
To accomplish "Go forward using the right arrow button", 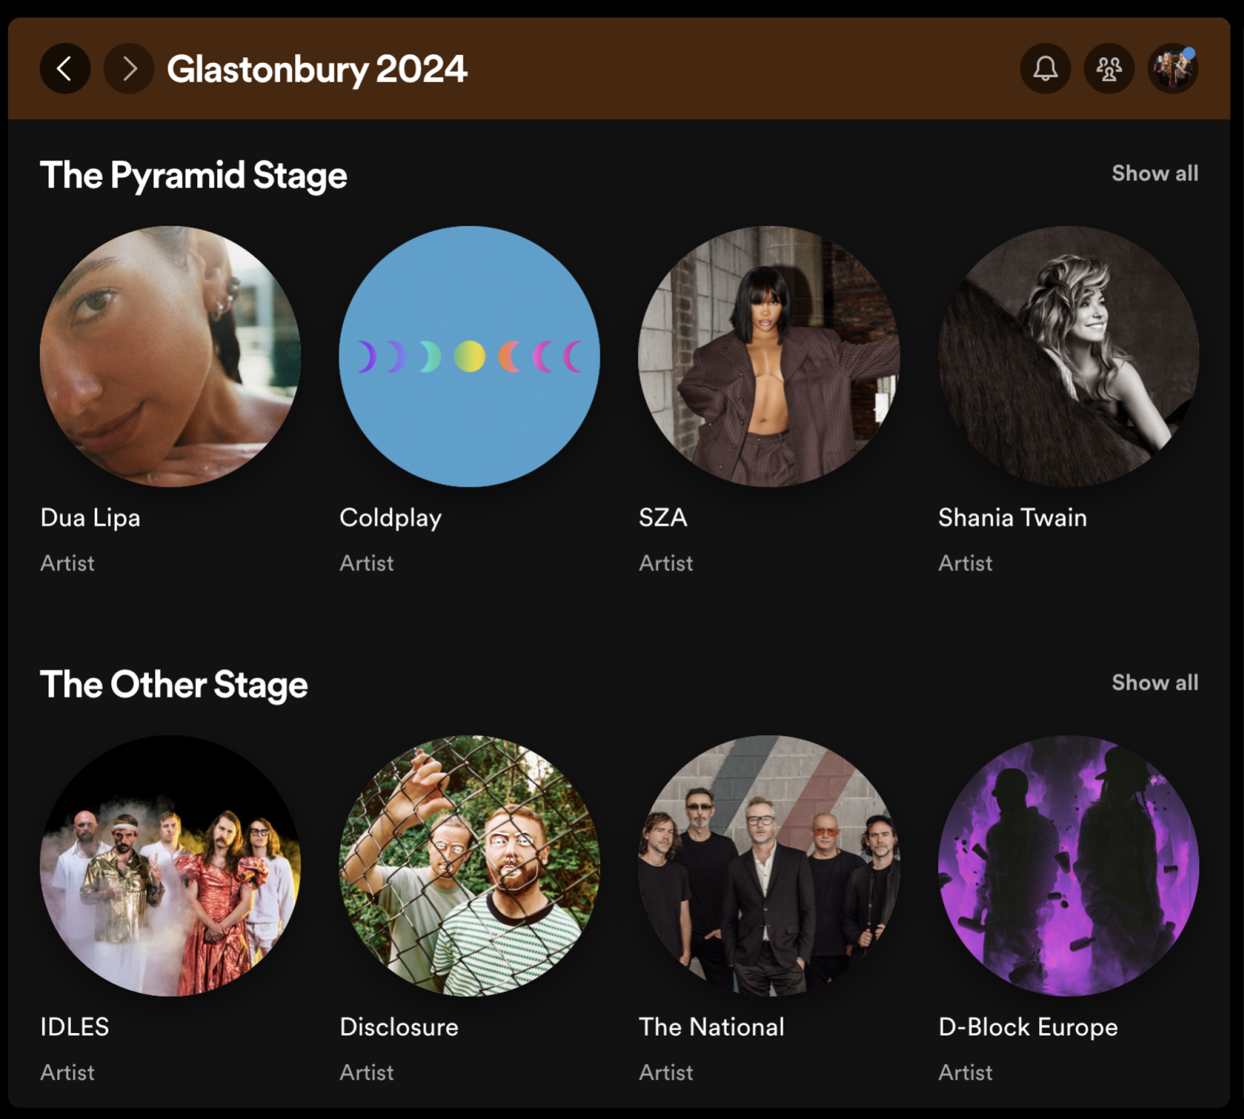I will click(x=129, y=68).
